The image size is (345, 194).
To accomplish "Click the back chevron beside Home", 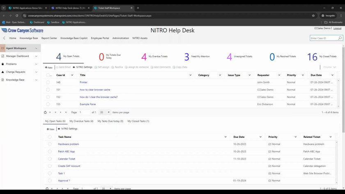I will 4,38.
